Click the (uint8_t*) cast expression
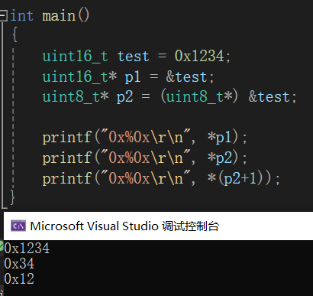 point(199,97)
